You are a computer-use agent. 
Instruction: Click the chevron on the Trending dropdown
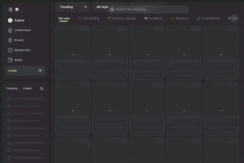(85, 7)
